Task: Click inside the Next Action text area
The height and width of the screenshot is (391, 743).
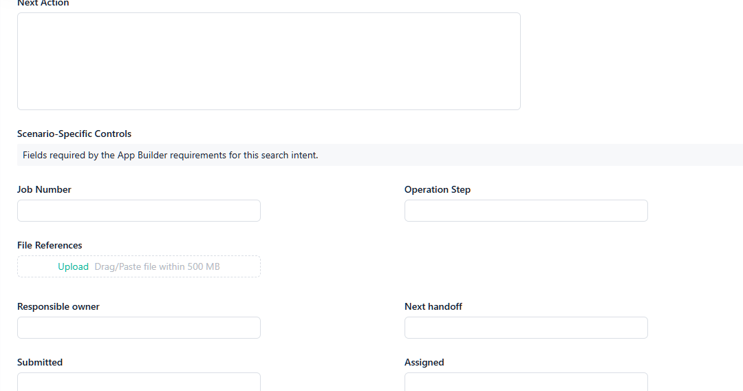Action: (269, 61)
